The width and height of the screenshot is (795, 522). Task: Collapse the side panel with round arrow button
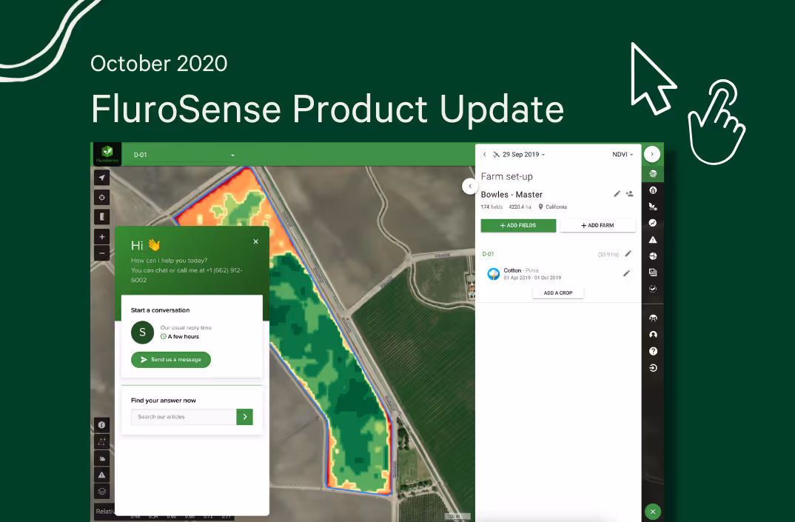click(x=652, y=154)
